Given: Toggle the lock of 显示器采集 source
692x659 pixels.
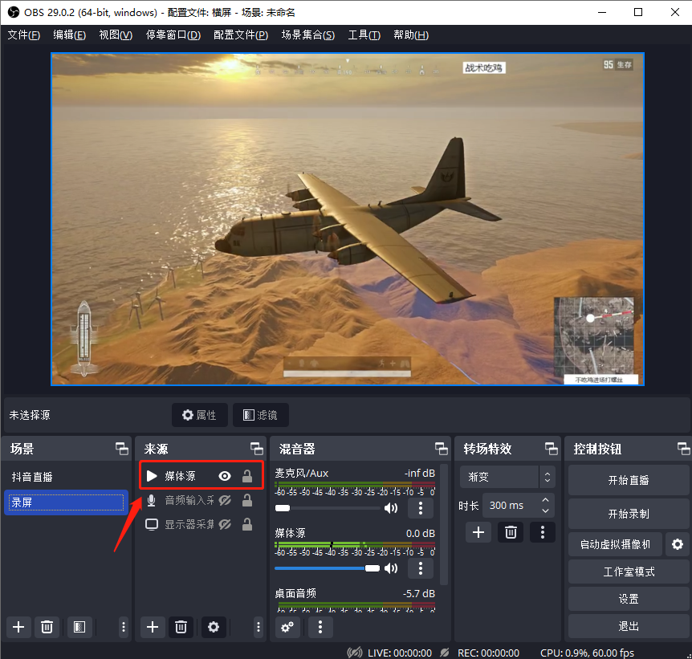Looking at the screenshot, I should 247,524.
